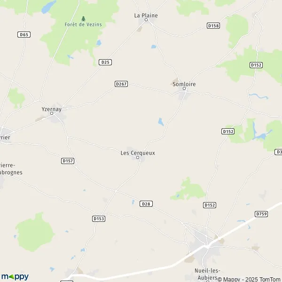Select the La Plaine town marker
This screenshot has height=282, width=282.
146,20
